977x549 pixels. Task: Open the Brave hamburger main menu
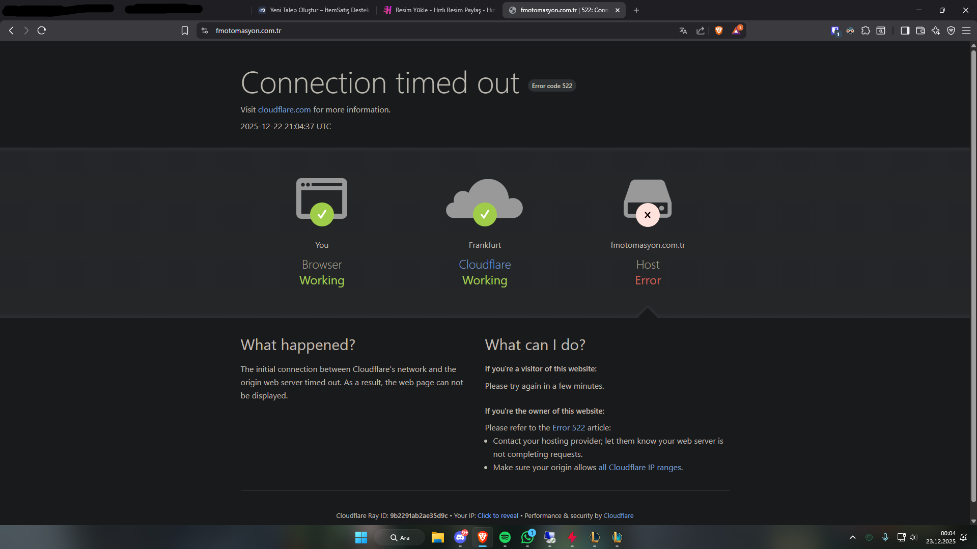pos(966,31)
